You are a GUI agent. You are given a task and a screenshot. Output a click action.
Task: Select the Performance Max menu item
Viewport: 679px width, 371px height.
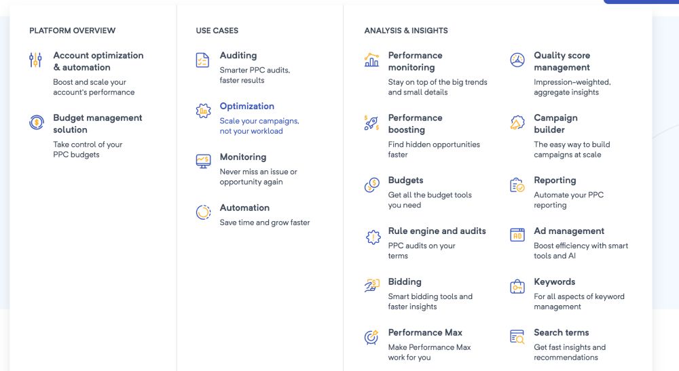(425, 333)
